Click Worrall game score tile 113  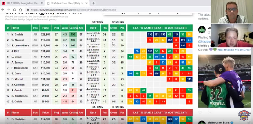(189, 79)
